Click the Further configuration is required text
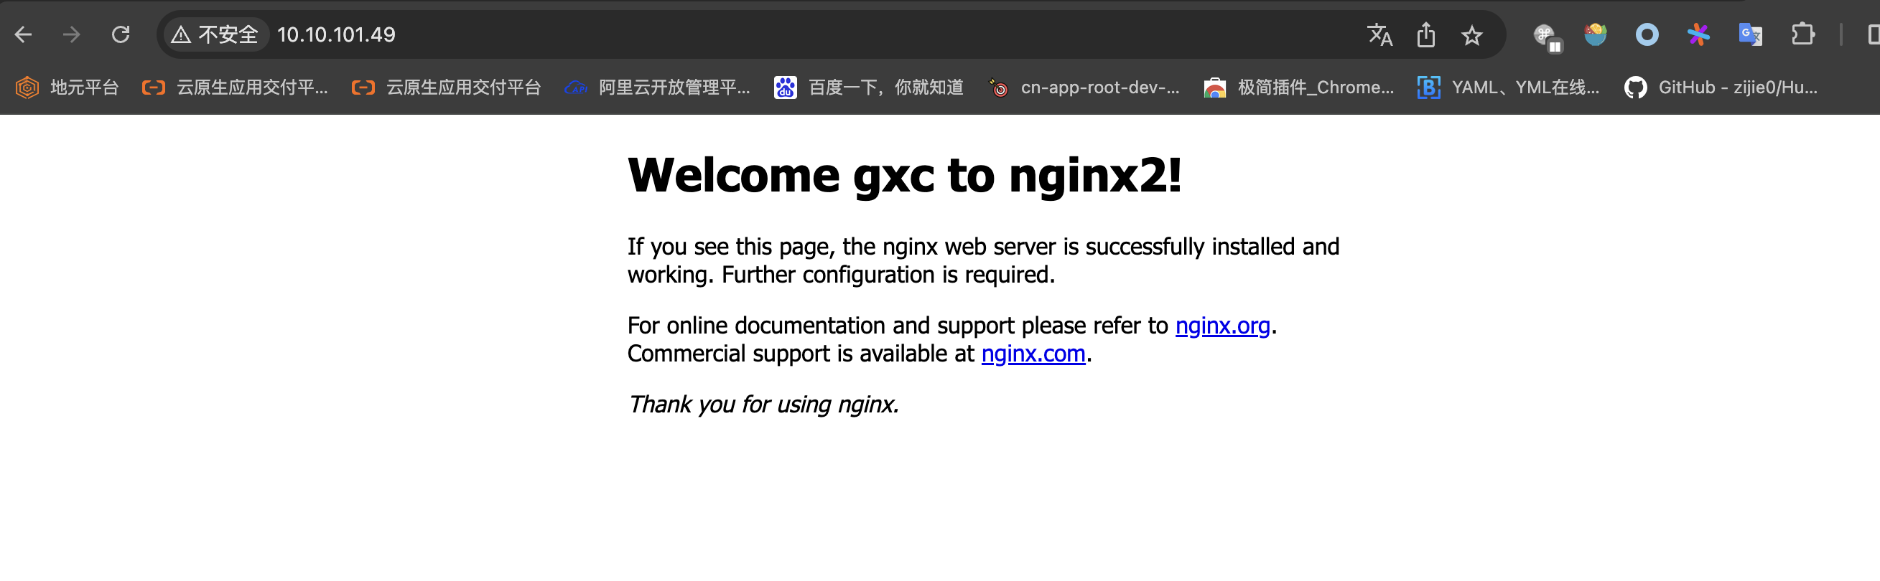This screenshot has width=1880, height=581. (x=888, y=275)
